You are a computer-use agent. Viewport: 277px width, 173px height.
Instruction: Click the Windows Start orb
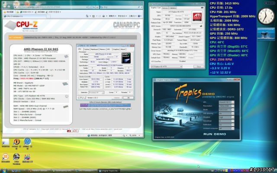[x=4, y=171]
